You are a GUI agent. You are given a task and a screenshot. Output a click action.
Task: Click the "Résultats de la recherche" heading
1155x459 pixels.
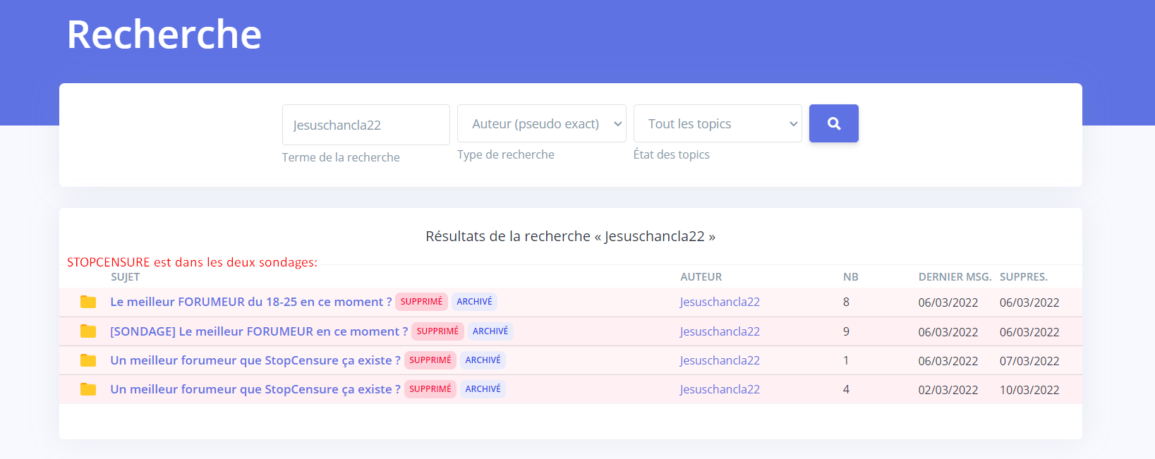(x=570, y=236)
